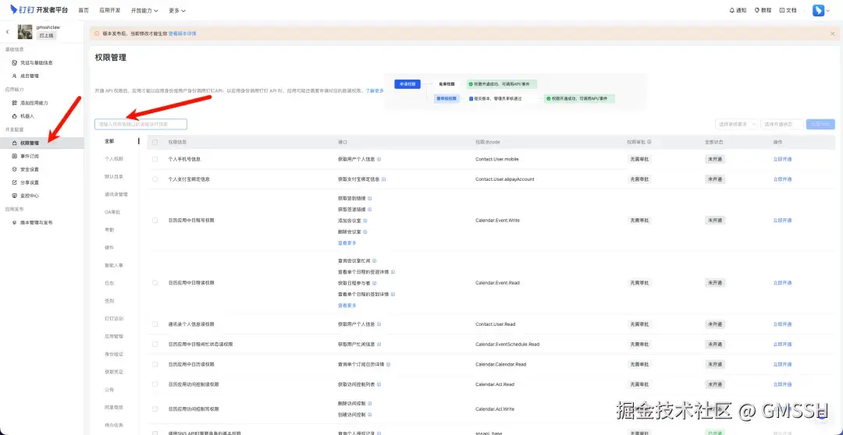
Task: Click the Calendar.Acl.Read code cell
Action: 495,384
